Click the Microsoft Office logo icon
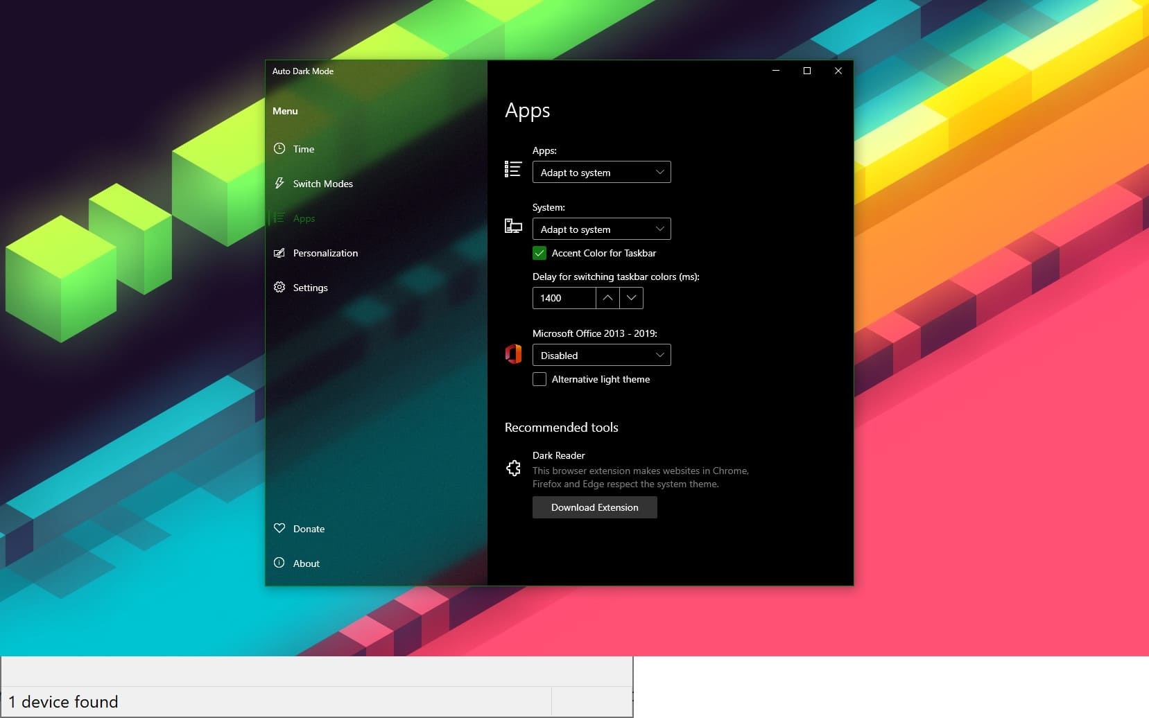 click(x=513, y=354)
